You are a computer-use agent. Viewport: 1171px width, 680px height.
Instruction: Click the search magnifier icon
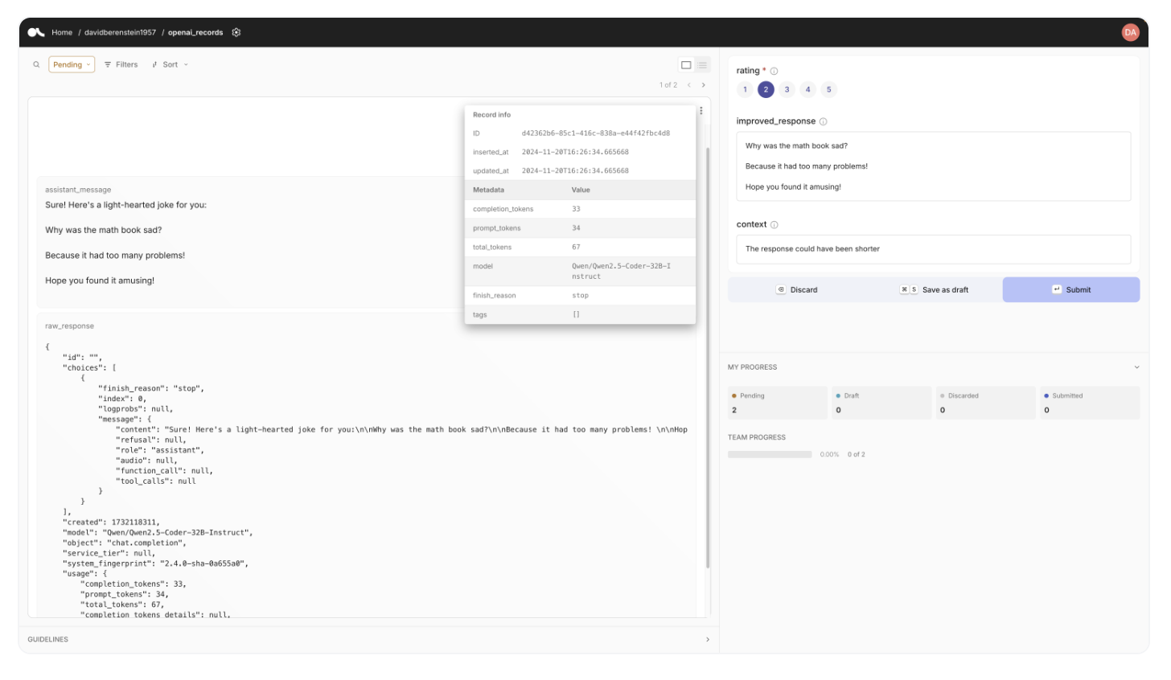coord(36,65)
